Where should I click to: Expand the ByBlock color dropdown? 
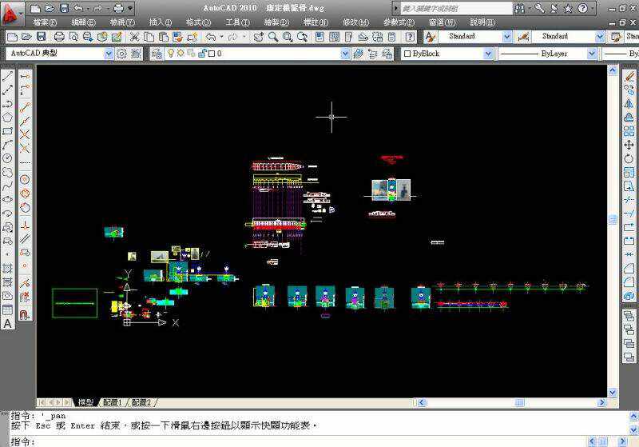[488, 54]
